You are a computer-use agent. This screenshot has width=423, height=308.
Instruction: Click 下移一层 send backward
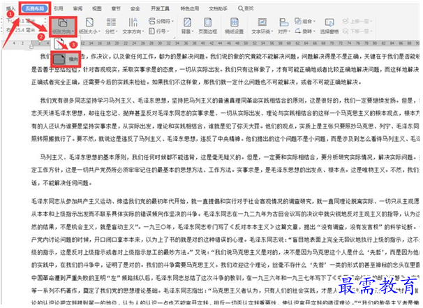tap(357, 31)
